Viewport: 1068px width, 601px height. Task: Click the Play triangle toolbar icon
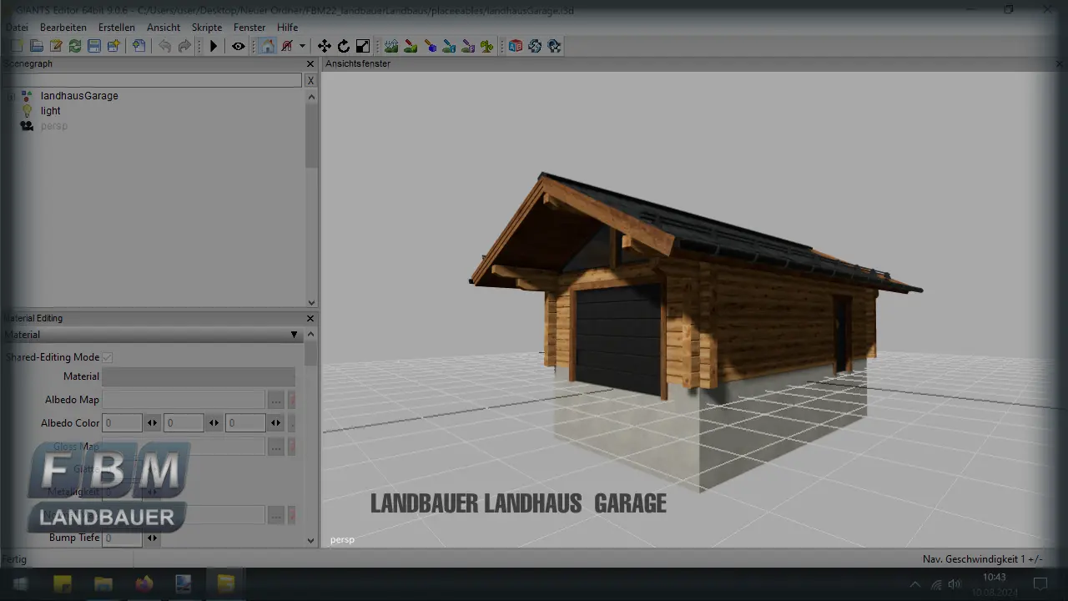[213, 46]
